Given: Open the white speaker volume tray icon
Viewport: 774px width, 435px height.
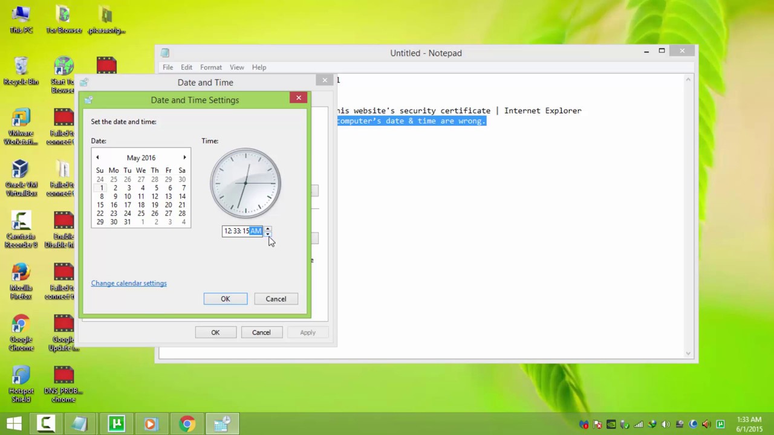Looking at the screenshot, I should pyautogui.click(x=666, y=424).
